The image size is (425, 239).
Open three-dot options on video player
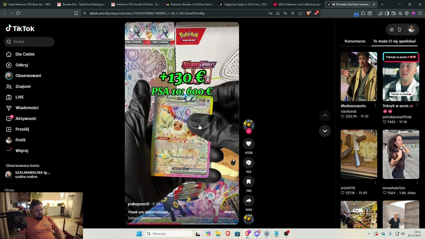coord(231,30)
